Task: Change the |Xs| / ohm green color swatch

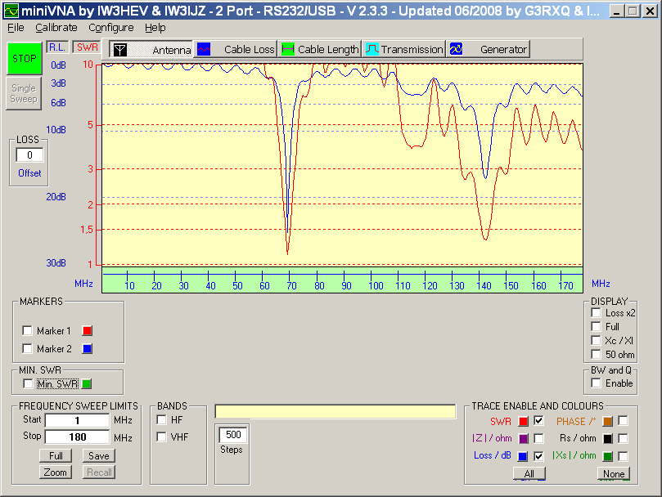Action: tap(607, 456)
